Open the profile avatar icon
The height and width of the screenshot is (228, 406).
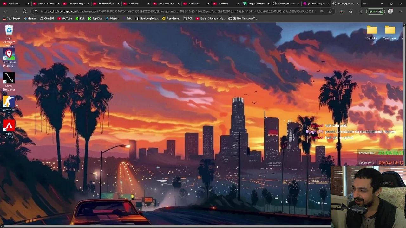click(390, 11)
